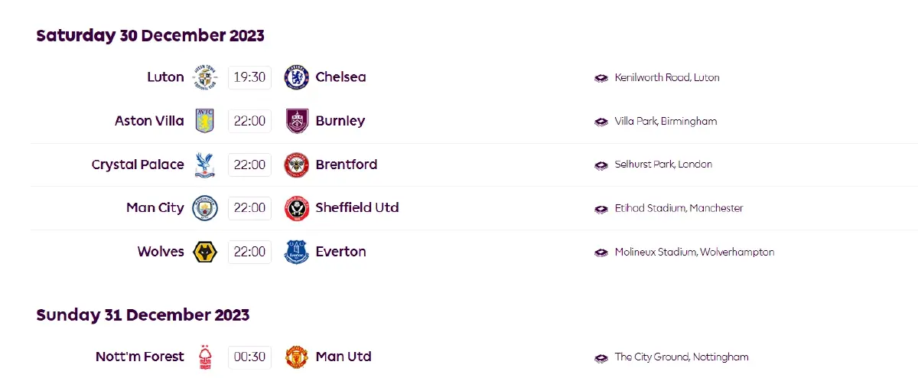The image size is (918, 378).
Task: Open the 19:30 Luton v Chelsea kickoff
Action: point(249,77)
